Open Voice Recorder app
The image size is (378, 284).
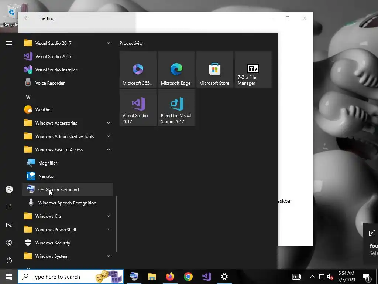coord(68,83)
